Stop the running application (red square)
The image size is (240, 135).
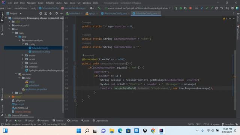[x=190, y=8]
